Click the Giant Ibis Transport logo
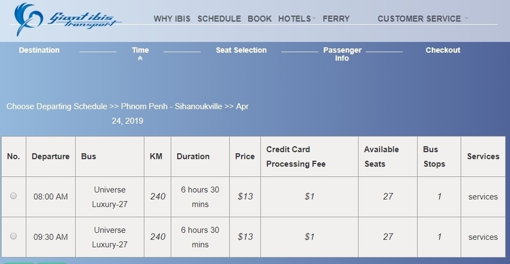Image resolution: width=510 pixels, height=264 pixels. (x=68, y=19)
